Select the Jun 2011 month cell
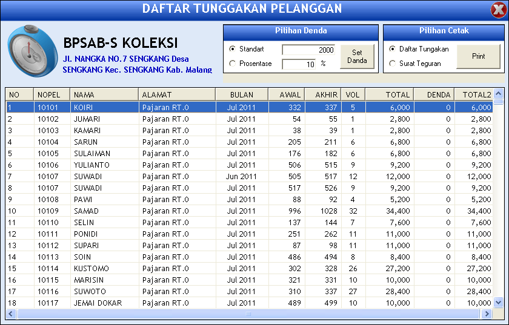 pos(242,177)
